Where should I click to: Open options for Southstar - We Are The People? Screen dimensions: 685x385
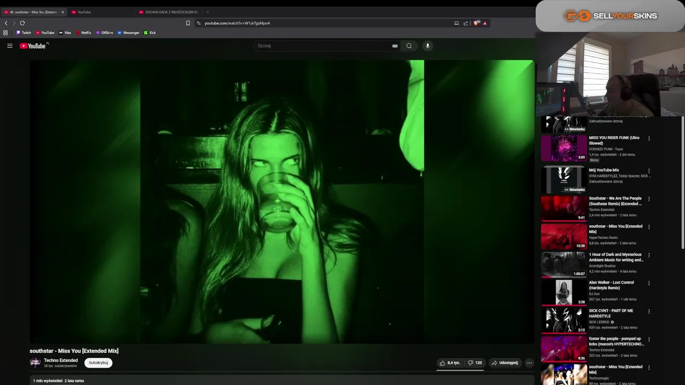point(649,199)
